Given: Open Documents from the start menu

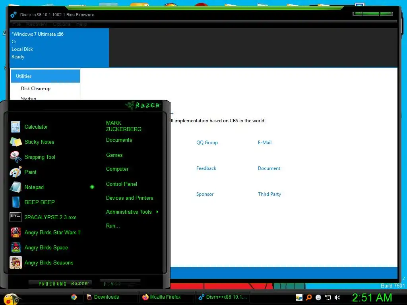Looking at the screenshot, I should (119, 140).
